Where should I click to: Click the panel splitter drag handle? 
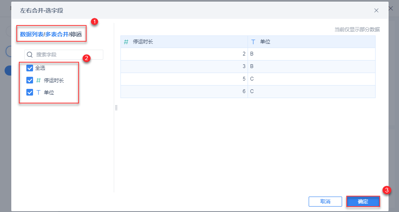pyautogui.click(x=116, y=108)
